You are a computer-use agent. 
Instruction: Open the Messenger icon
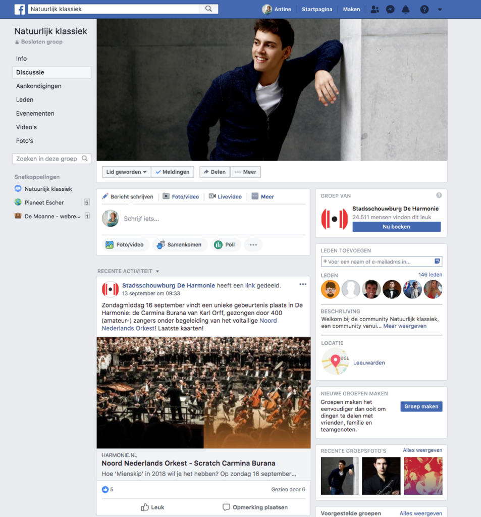tap(390, 9)
